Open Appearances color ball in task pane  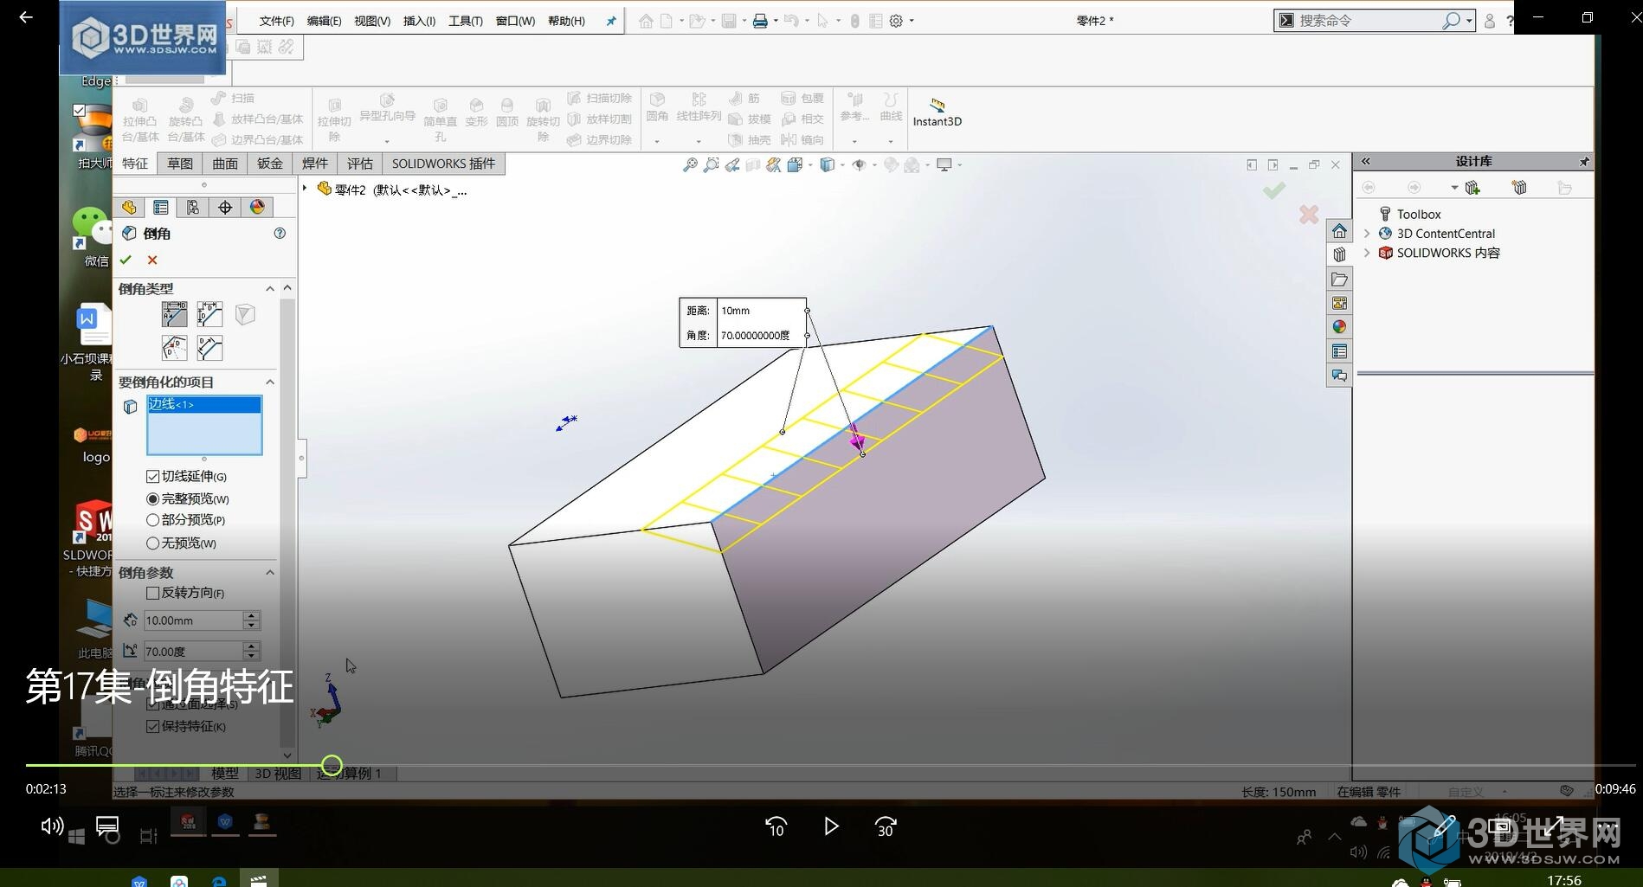click(1339, 327)
